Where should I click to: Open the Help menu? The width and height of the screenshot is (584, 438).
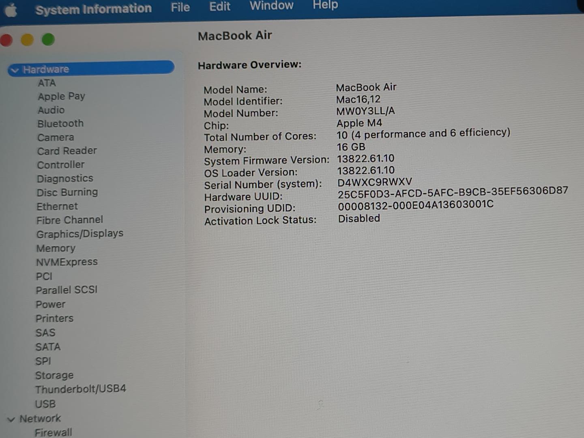[325, 5]
